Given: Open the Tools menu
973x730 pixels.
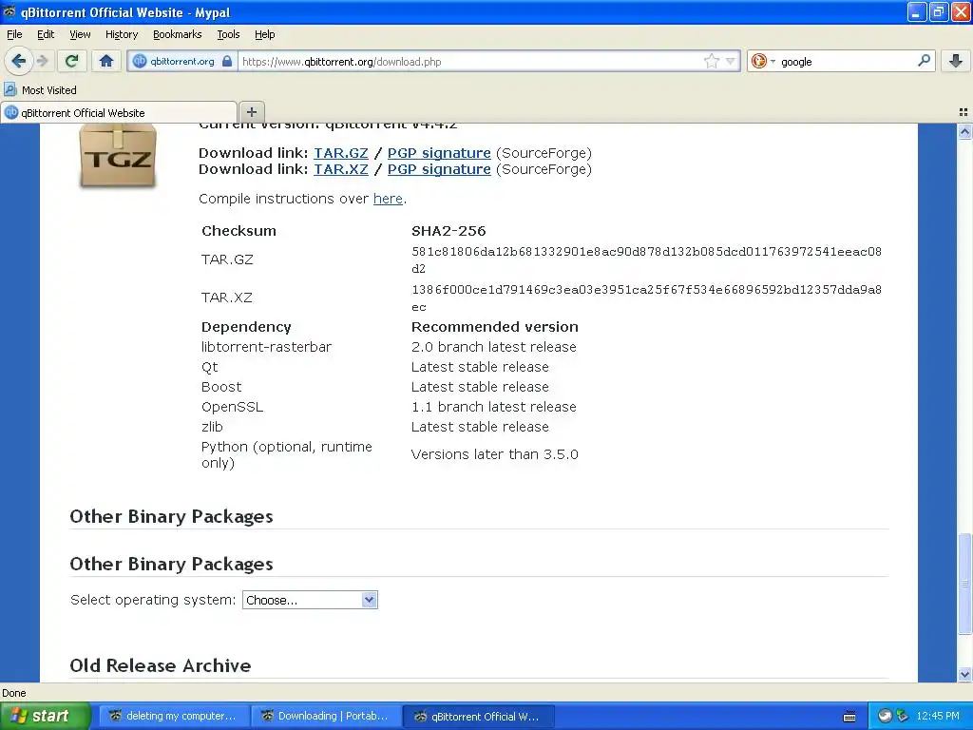Looking at the screenshot, I should pos(228,34).
